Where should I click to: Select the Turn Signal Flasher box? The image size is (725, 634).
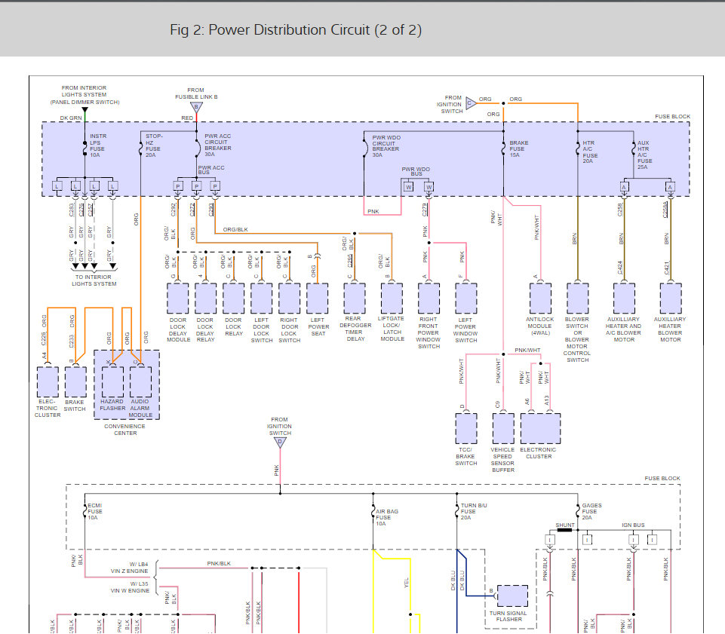click(x=512, y=596)
